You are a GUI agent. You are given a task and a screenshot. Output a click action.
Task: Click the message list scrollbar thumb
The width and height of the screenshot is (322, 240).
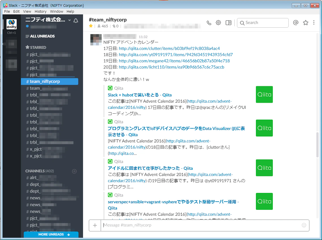(x=317, y=145)
